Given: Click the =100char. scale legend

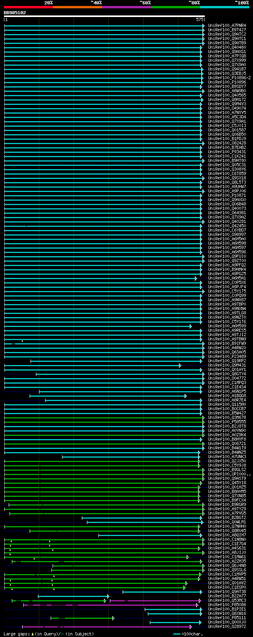Looking at the screenshot, I should [x=188, y=634].
